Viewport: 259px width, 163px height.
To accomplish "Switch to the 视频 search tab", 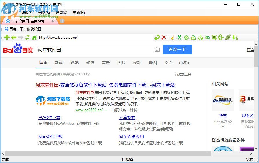I will point(137,63).
